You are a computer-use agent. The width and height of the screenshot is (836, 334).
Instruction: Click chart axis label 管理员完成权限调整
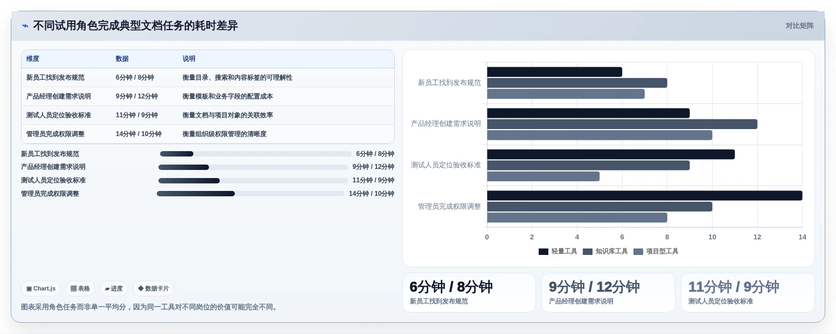coord(449,207)
